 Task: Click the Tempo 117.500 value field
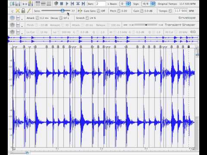pos(181,11)
